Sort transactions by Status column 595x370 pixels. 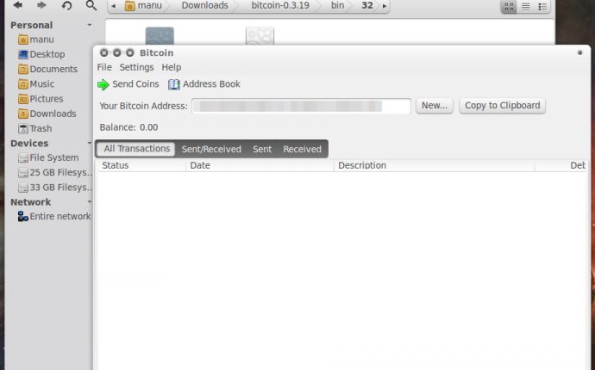click(141, 165)
